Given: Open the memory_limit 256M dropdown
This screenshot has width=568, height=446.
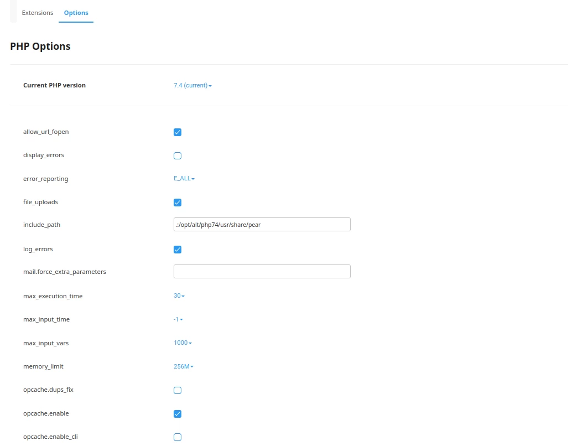Looking at the screenshot, I should coord(183,366).
